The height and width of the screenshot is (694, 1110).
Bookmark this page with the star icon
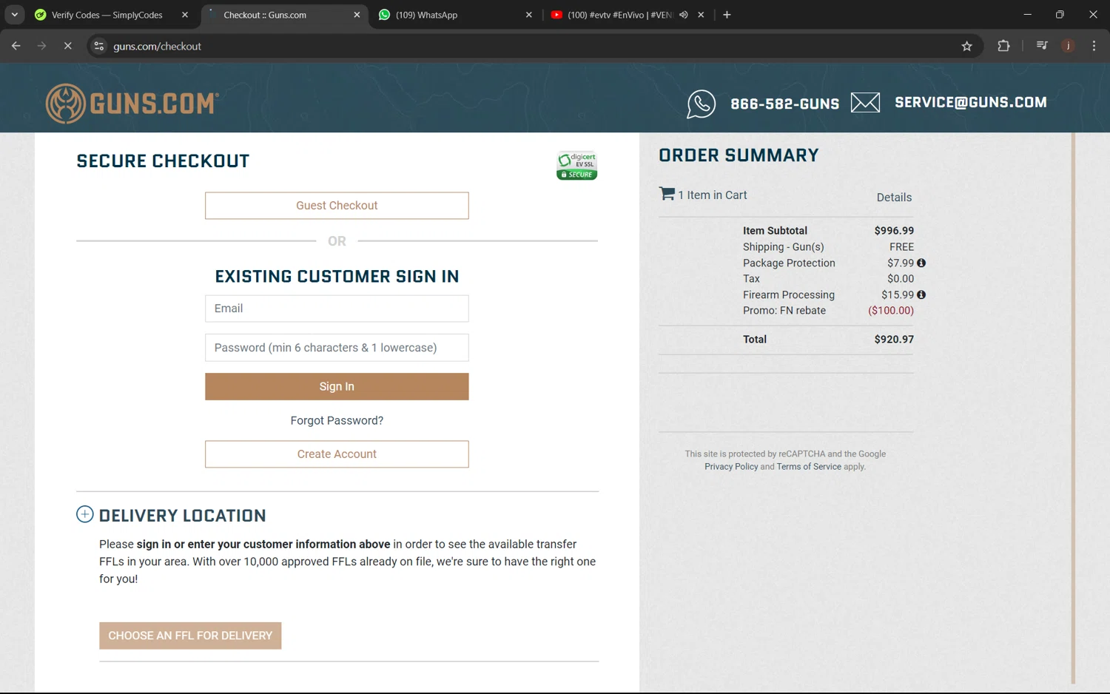966,46
